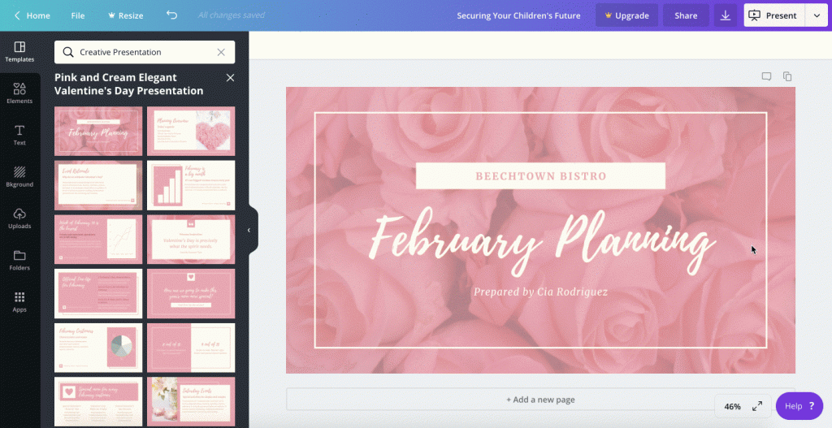Image resolution: width=832 pixels, height=428 pixels.
Task: Open the 46% zoom level control
Action: point(732,406)
